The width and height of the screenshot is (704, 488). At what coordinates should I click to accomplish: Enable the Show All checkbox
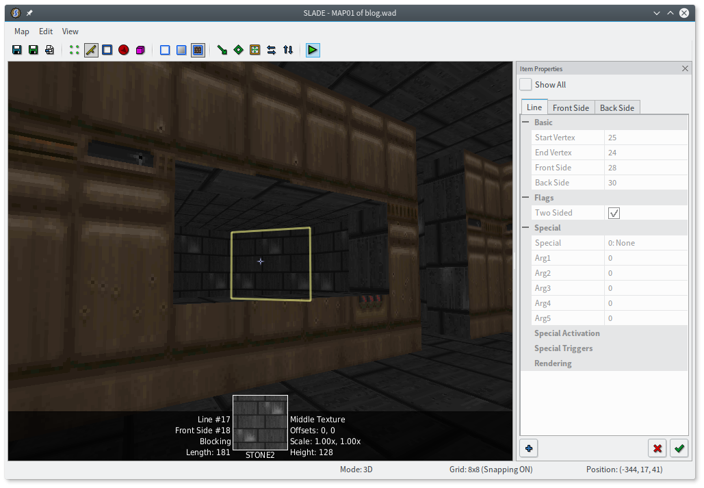click(x=525, y=84)
